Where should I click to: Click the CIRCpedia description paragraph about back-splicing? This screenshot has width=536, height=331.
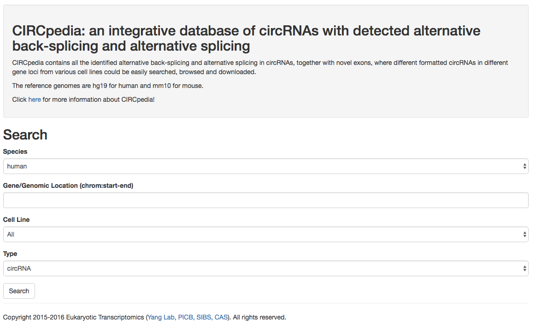click(260, 67)
